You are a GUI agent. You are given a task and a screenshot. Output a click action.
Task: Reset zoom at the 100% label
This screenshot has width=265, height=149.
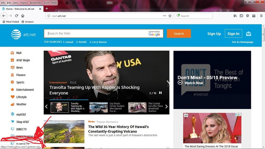(110, 3)
